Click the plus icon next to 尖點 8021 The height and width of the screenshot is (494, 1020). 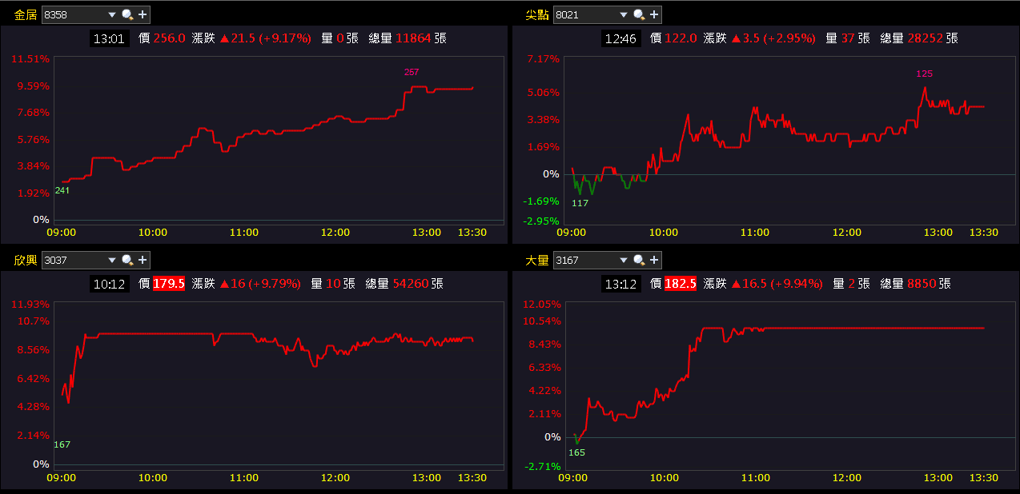click(x=653, y=14)
